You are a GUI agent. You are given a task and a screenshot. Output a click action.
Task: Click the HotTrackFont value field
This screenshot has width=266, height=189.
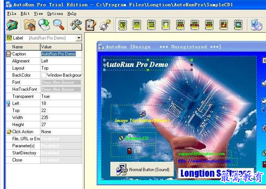pos(61,89)
